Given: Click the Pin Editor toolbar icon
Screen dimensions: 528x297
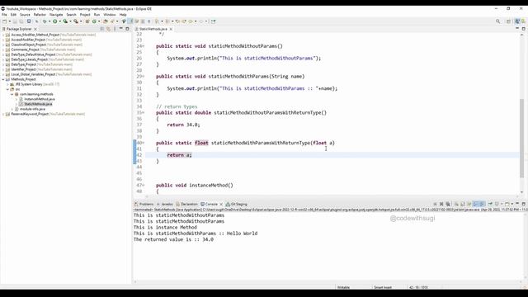Looking at the screenshot, I should coord(213,21).
